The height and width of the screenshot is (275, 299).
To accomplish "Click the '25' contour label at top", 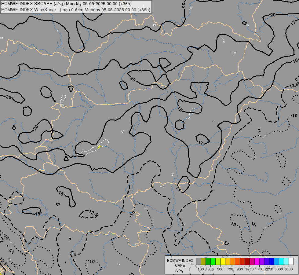I will pyautogui.click(x=184, y=5).
